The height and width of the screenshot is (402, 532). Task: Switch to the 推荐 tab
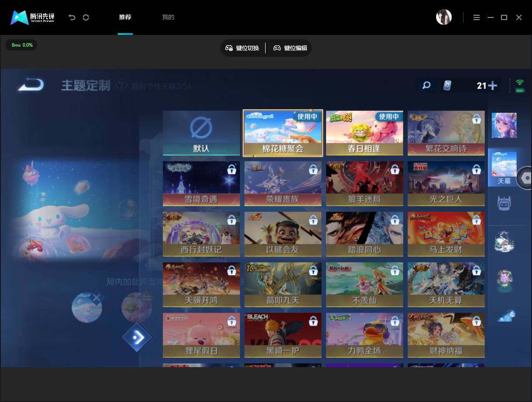(x=125, y=17)
